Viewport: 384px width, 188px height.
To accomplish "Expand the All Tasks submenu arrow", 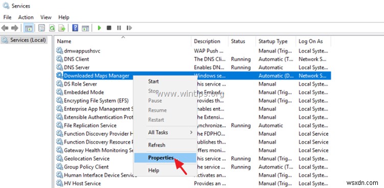I will [x=191, y=132].
